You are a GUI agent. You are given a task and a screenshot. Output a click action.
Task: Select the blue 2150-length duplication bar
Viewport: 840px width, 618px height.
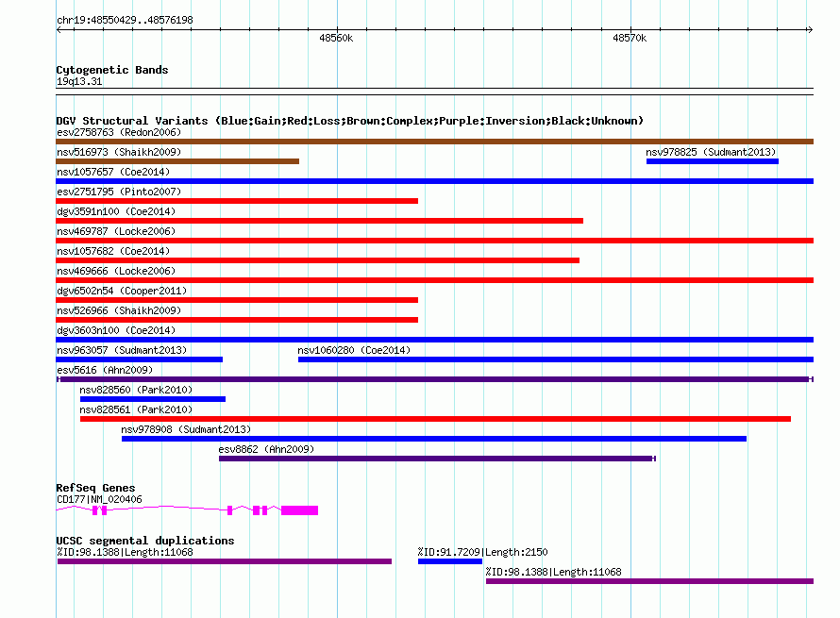tap(450, 561)
